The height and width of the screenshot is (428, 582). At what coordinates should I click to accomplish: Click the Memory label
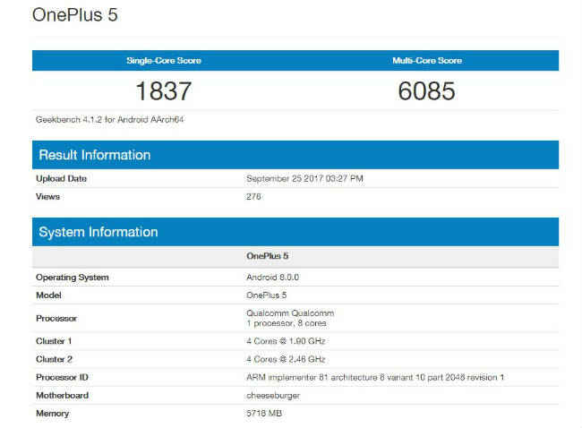pos(52,413)
